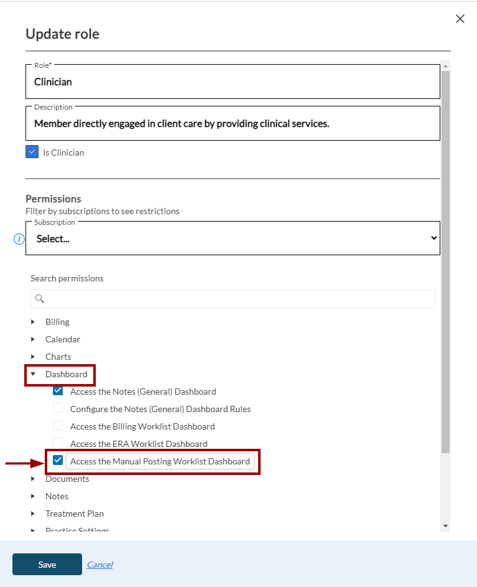
Task: Open the Subscription dropdown
Action: click(233, 238)
